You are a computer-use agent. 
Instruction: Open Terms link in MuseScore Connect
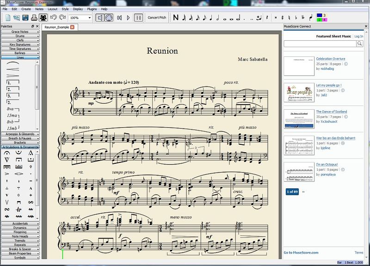(359, 253)
